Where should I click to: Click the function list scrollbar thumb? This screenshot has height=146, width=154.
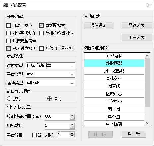[147, 82]
